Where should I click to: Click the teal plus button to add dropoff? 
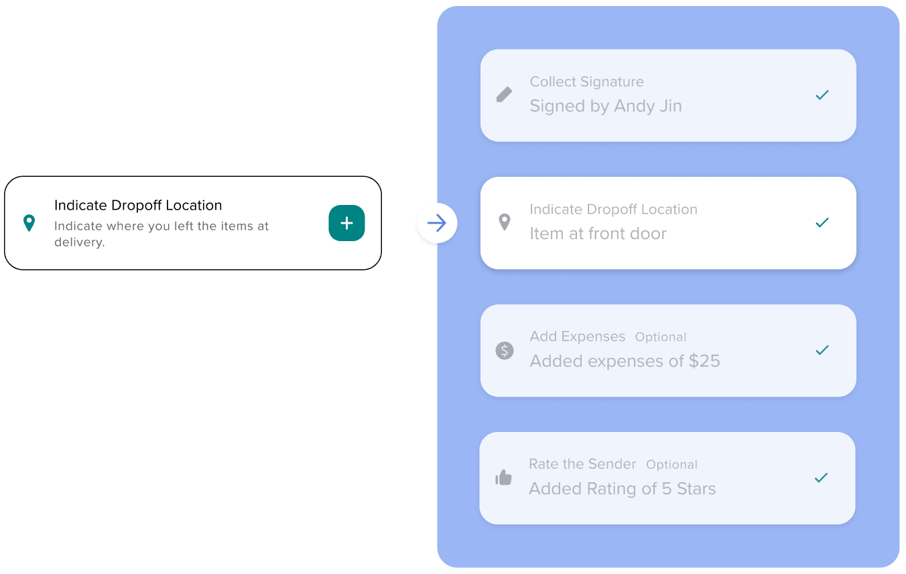[346, 223]
